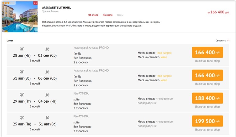Click the Свернуть text label
The height and width of the screenshot is (137, 236).
coord(221,41)
